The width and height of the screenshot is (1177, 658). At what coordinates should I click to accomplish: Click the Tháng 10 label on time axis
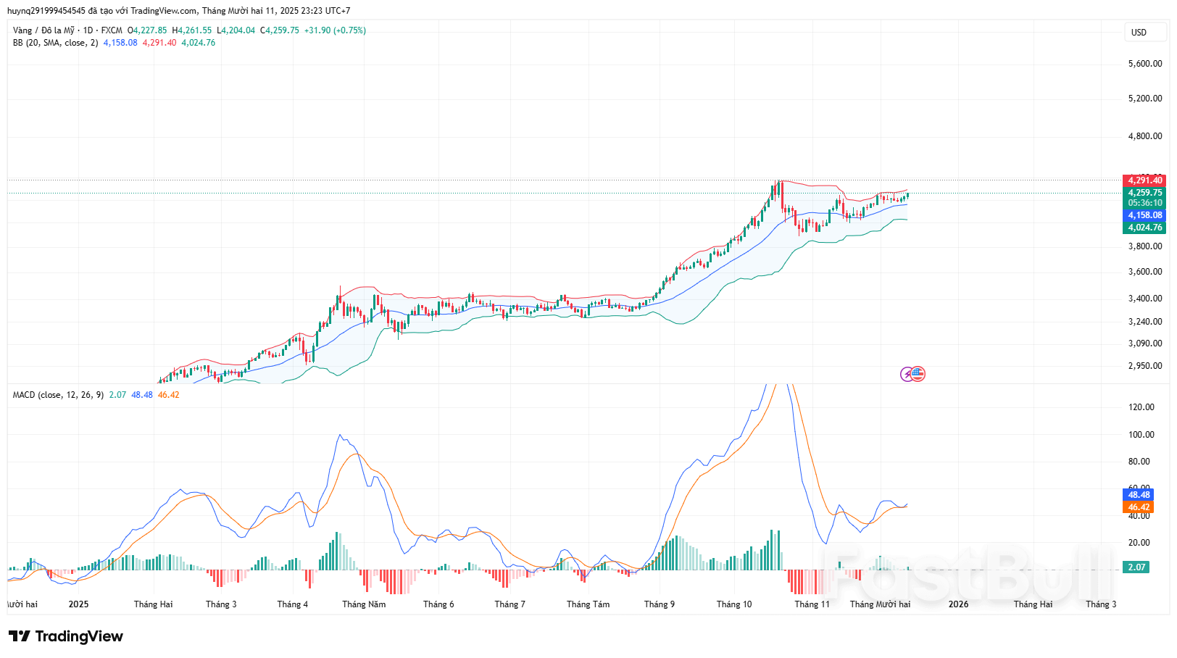734,604
